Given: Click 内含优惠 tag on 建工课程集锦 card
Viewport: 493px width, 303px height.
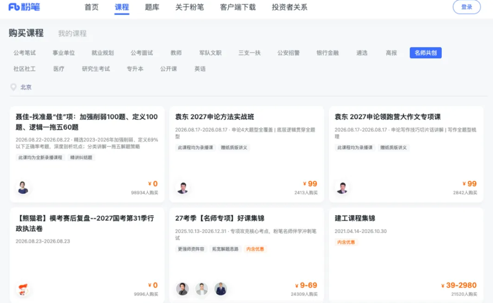Looking at the screenshot, I should click(346, 242).
